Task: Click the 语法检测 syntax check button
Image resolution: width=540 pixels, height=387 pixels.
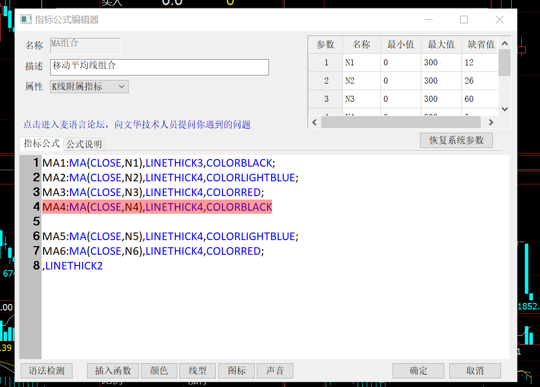Action: [x=47, y=371]
